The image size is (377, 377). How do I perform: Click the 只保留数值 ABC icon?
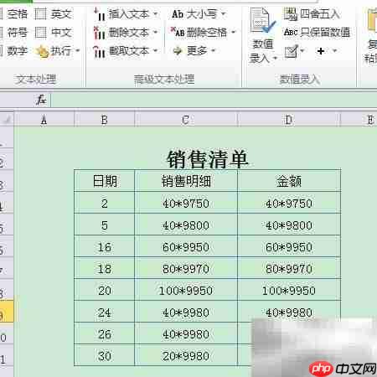[291, 33]
